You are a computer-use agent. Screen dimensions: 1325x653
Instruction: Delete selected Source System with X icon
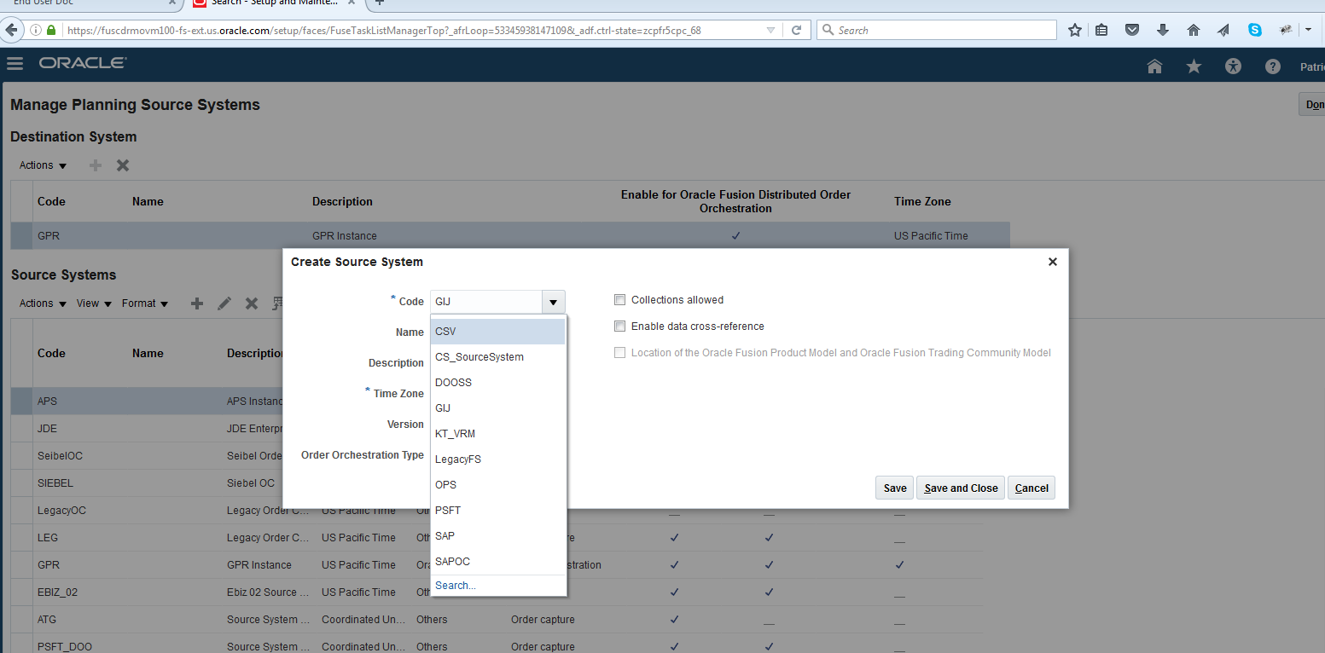click(252, 303)
